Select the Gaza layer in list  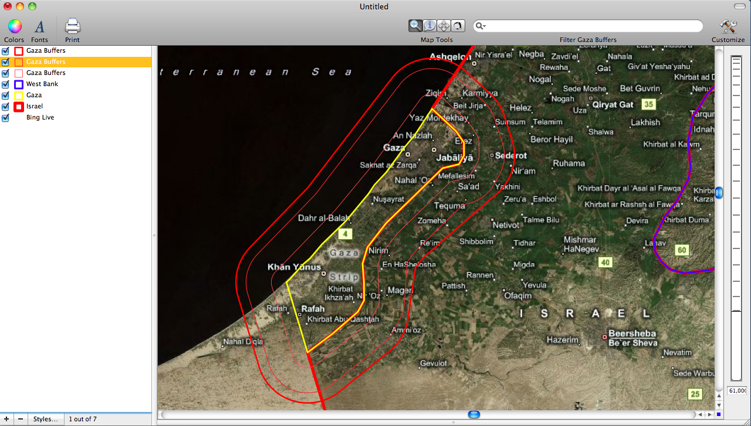(34, 96)
